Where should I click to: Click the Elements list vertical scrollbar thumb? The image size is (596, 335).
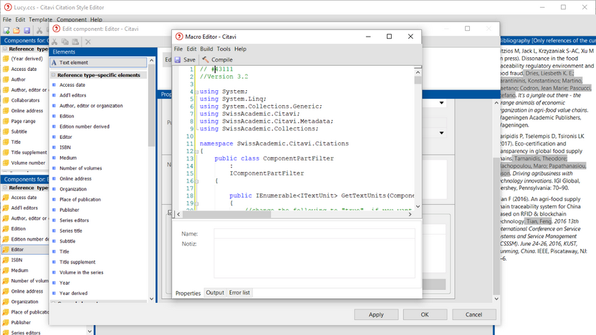point(151,105)
